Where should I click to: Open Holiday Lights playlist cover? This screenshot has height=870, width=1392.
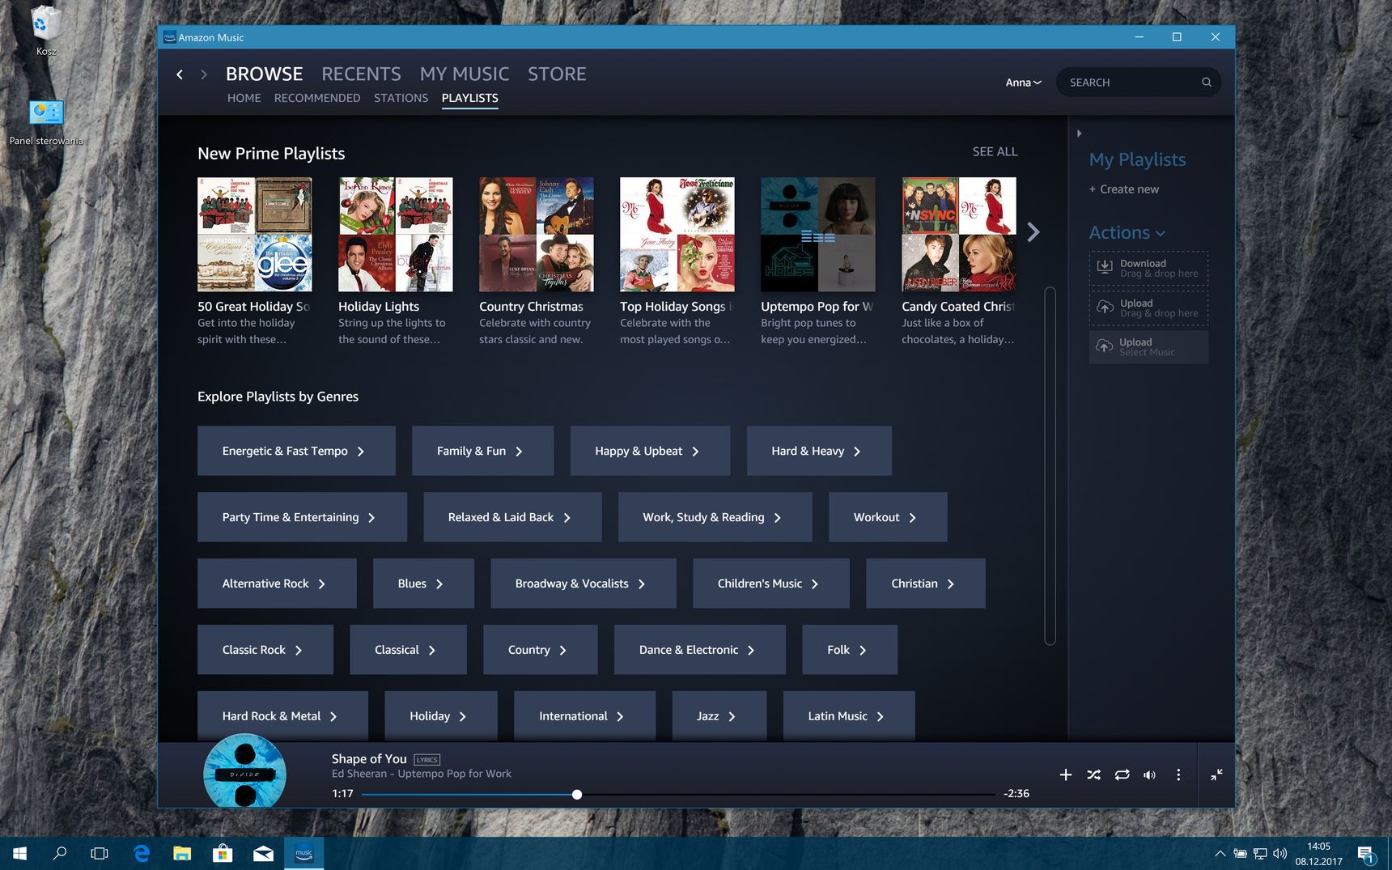[396, 235]
